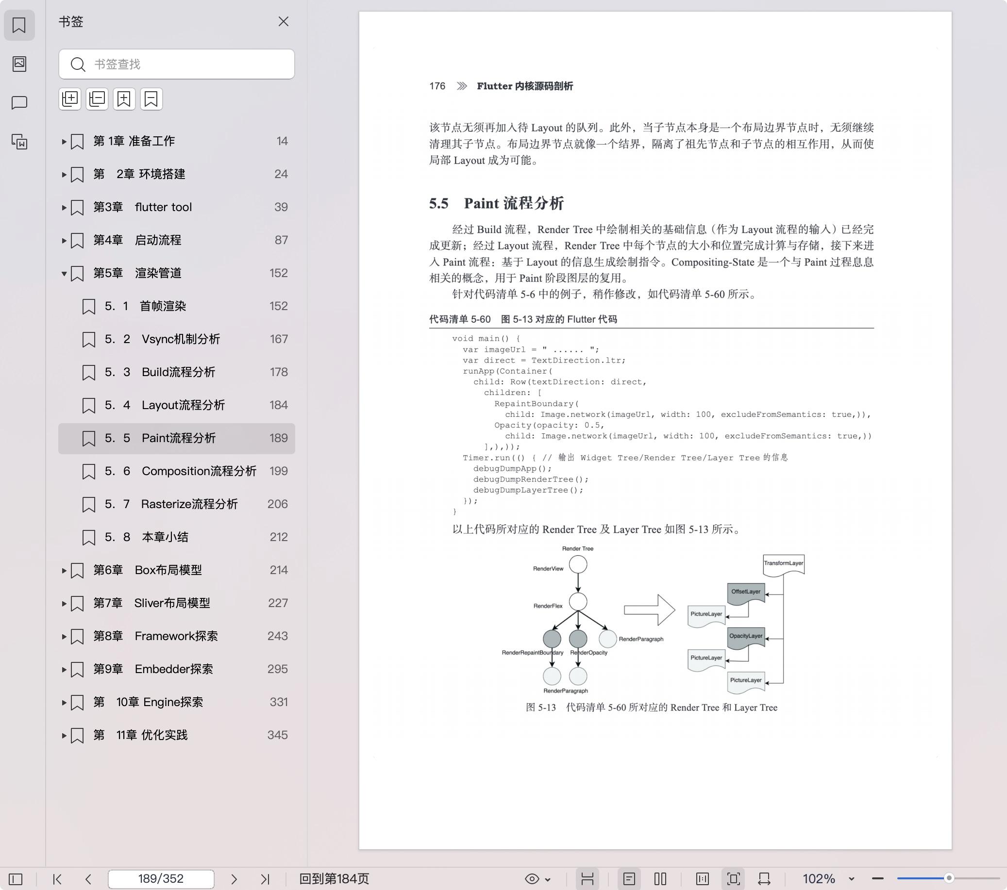Toggle fit page to window
Screen dimensions: 1007x890
pos(733,879)
